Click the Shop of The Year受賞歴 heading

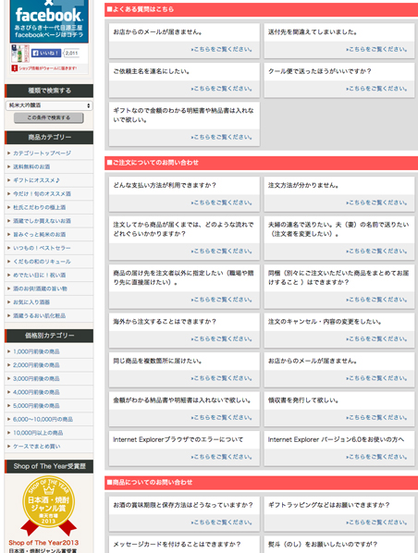coord(49,466)
